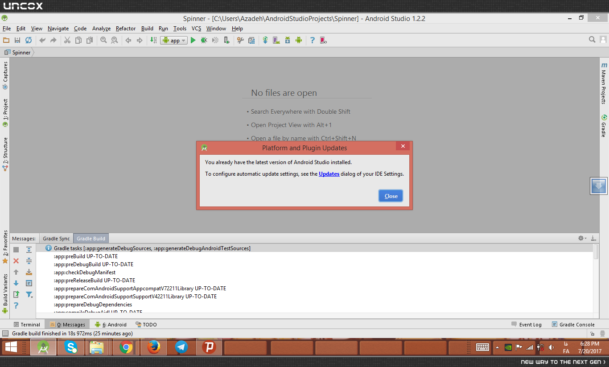609x367 pixels.
Task: Click the red X icon in Messages sidebar
Action: coord(16,261)
